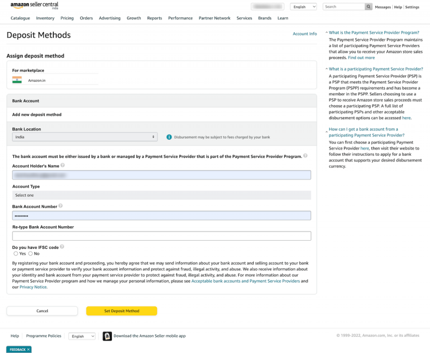This screenshot has width=430, height=353.
Task: Click the Messages link in header
Action: 383,7
